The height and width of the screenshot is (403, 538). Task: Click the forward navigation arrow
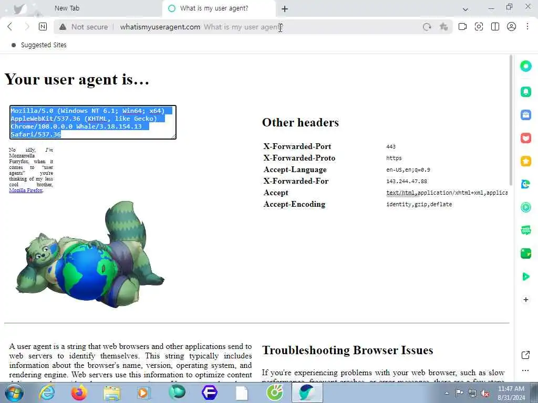(27, 27)
